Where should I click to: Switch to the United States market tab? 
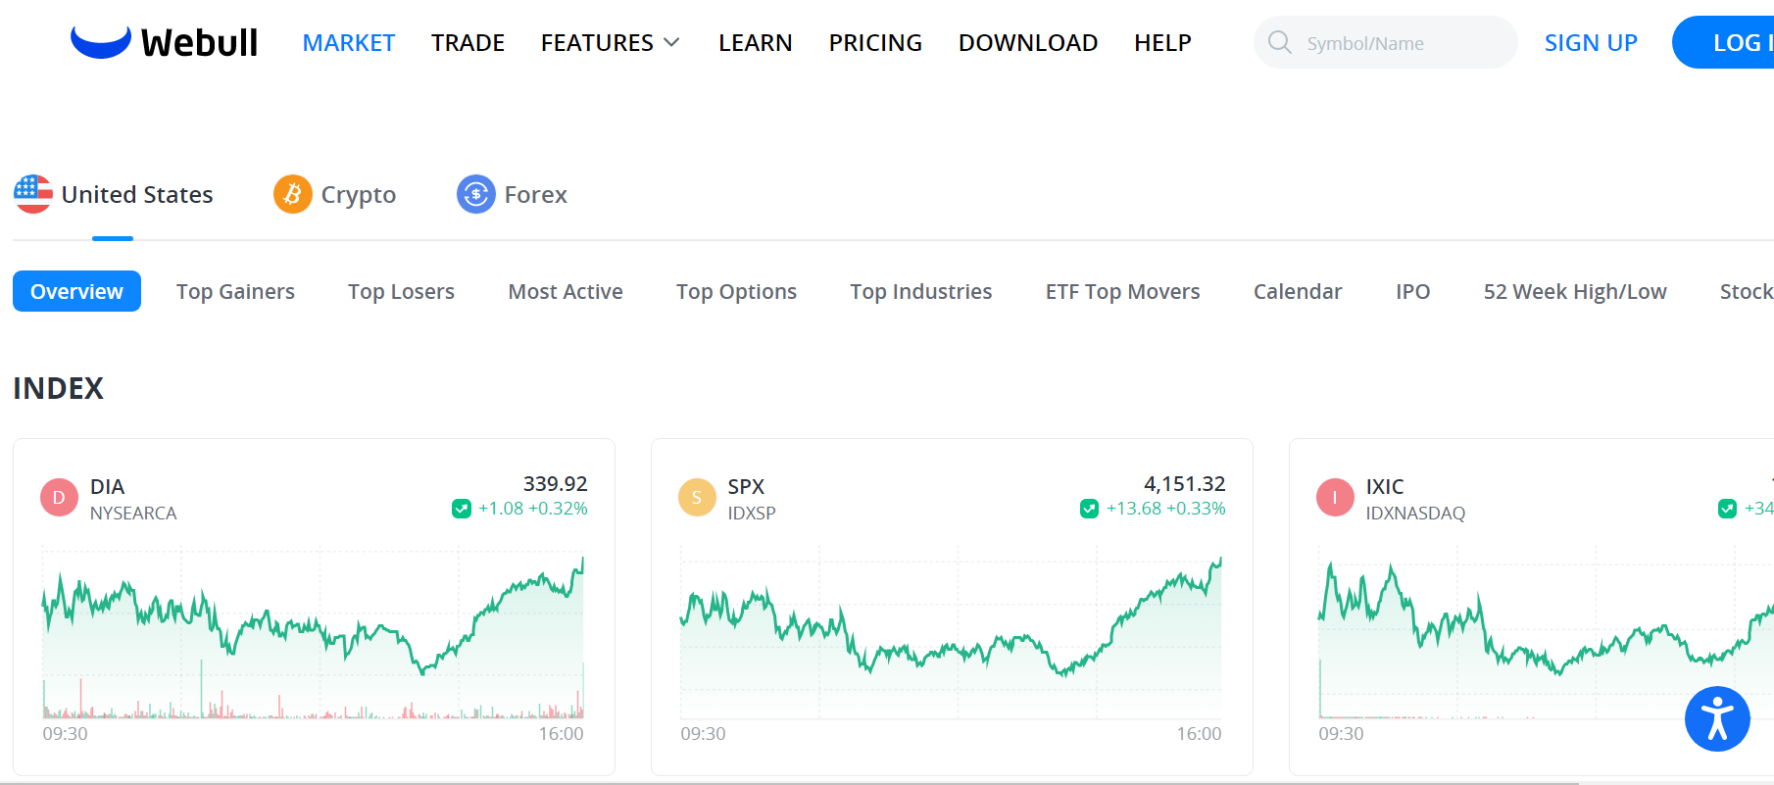113,194
